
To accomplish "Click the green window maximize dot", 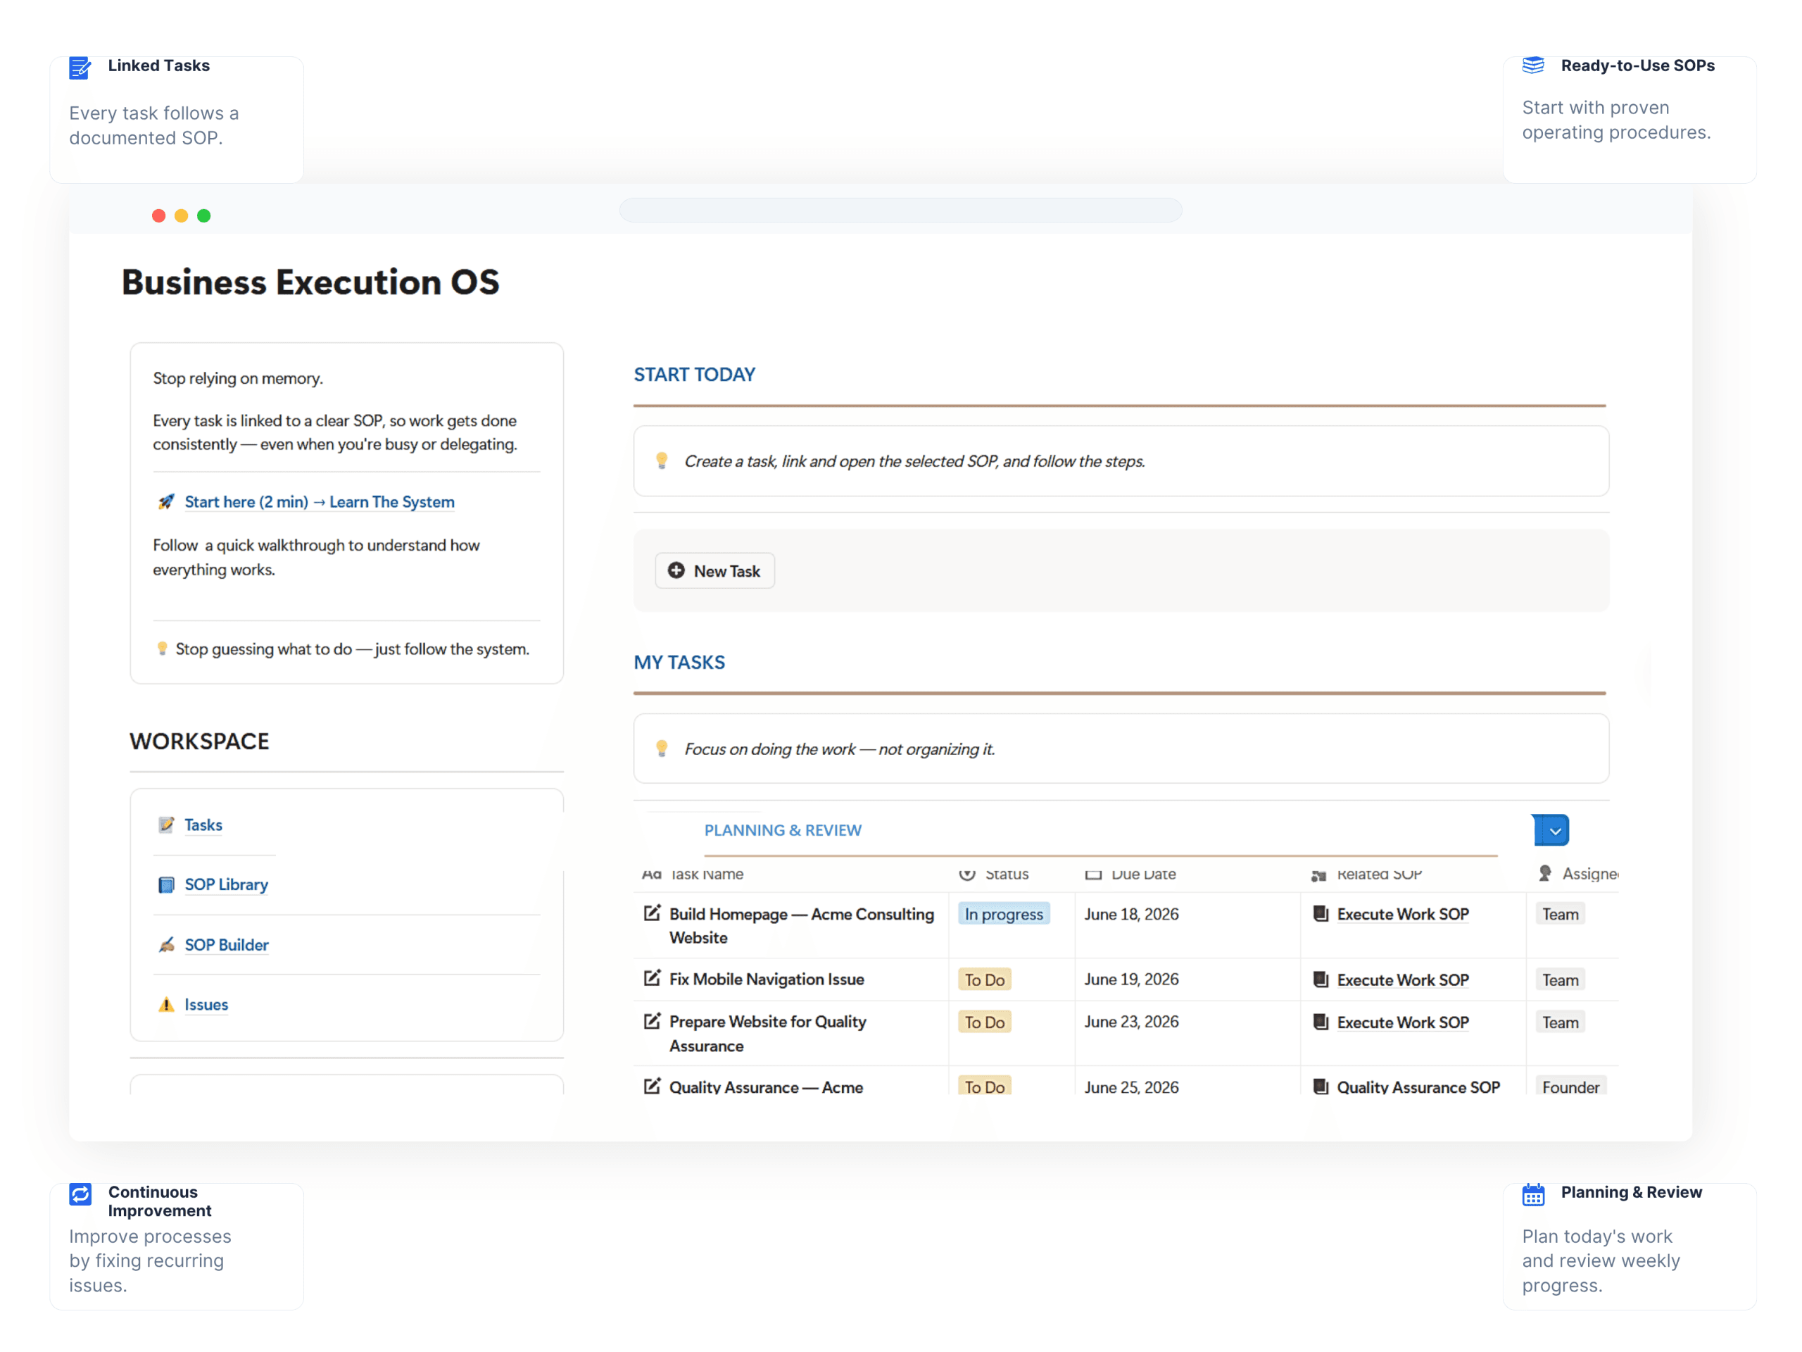I will point(203,215).
